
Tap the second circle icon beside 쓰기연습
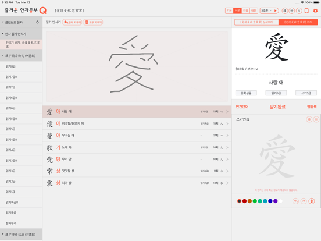click(x=316, y=119)
